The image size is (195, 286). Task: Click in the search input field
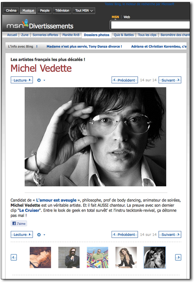[150, 25]
